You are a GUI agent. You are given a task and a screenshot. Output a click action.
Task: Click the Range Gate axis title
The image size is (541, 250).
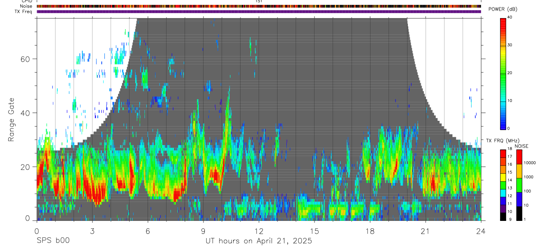pyautogui.click(x=11, y=119)
